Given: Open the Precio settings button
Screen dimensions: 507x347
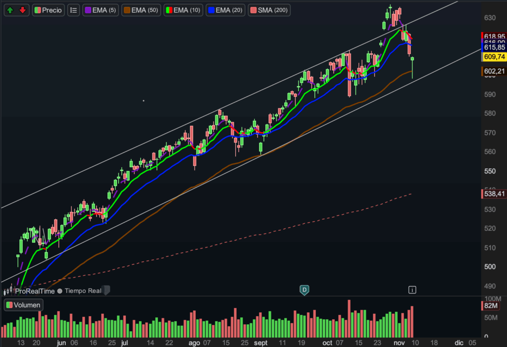Looking at the screenshot, I should (49, 10).
